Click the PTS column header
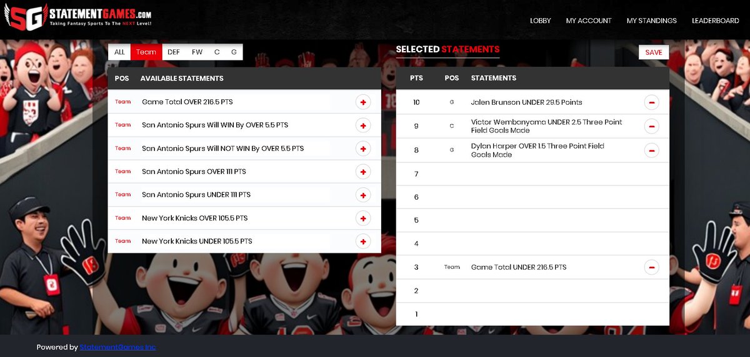750x357 pixels. (x=416, y=79)
